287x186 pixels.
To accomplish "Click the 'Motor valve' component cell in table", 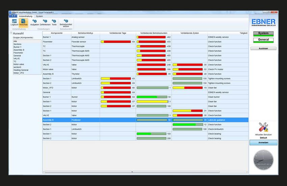I will point(57,69).
